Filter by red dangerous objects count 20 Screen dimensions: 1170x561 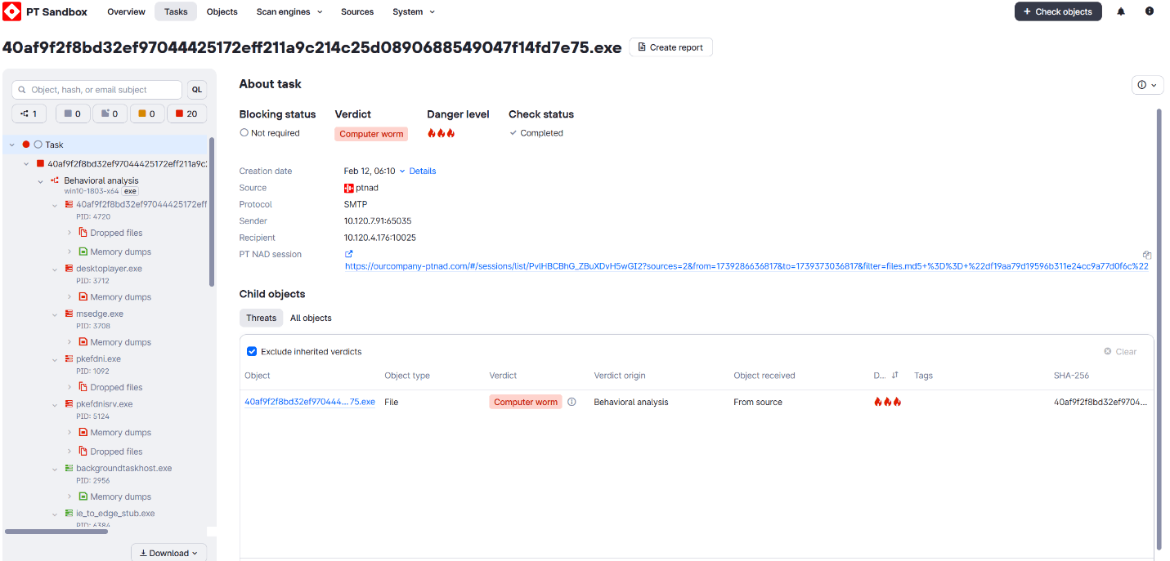click(186, 114)
